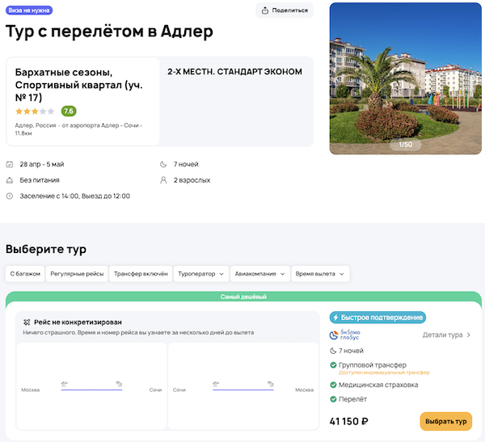Image resolution: width=485 pixels, height=442 pixels.
Task: Click the 7.6 rating badge
Action: point(69,111)
